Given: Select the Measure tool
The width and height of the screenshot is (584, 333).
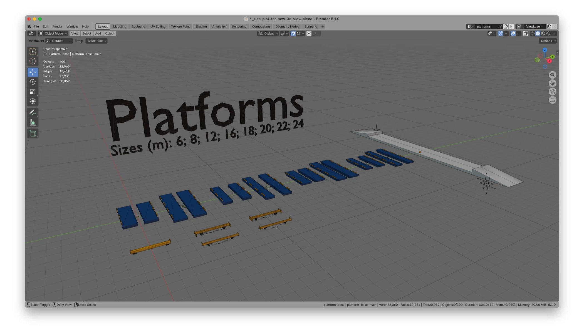Looking at the screenshot, I should pyautogui.click(x=33, y=123).
